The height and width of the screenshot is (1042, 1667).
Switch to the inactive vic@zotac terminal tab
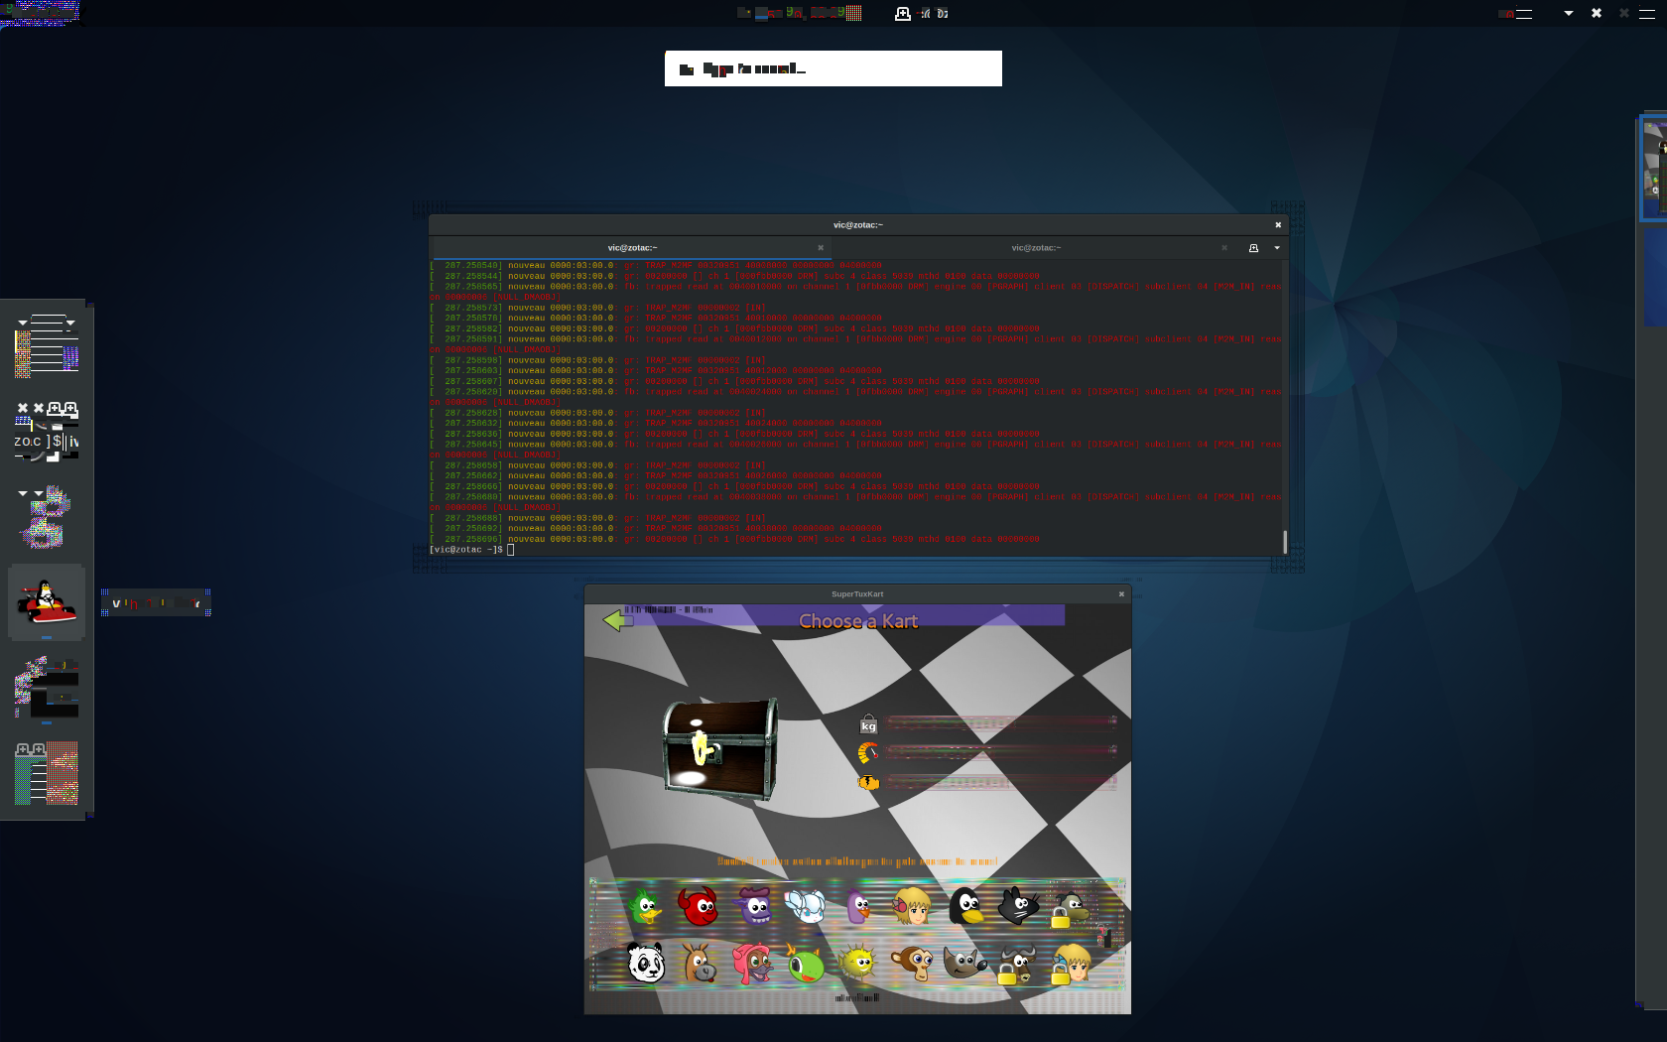click(x=1036, y=248)
